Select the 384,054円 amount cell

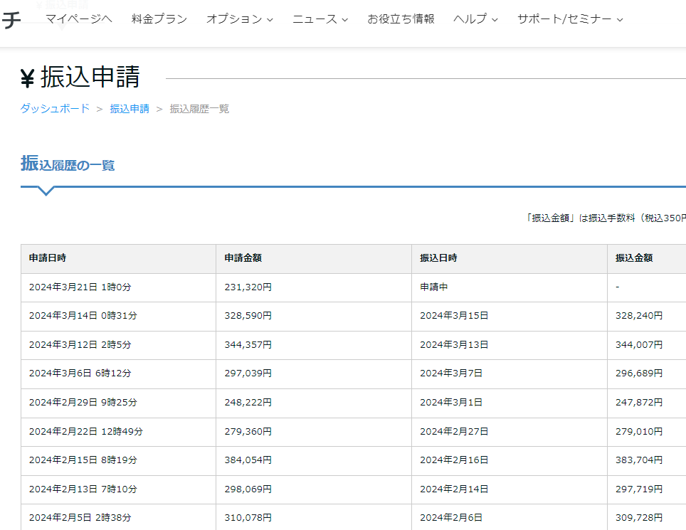point(314,460)
